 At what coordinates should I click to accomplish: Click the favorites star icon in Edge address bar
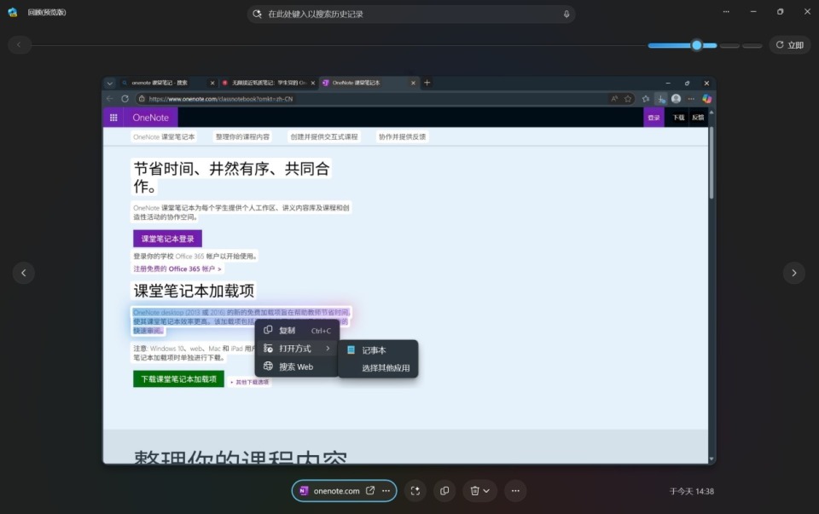tap(629, 99)
